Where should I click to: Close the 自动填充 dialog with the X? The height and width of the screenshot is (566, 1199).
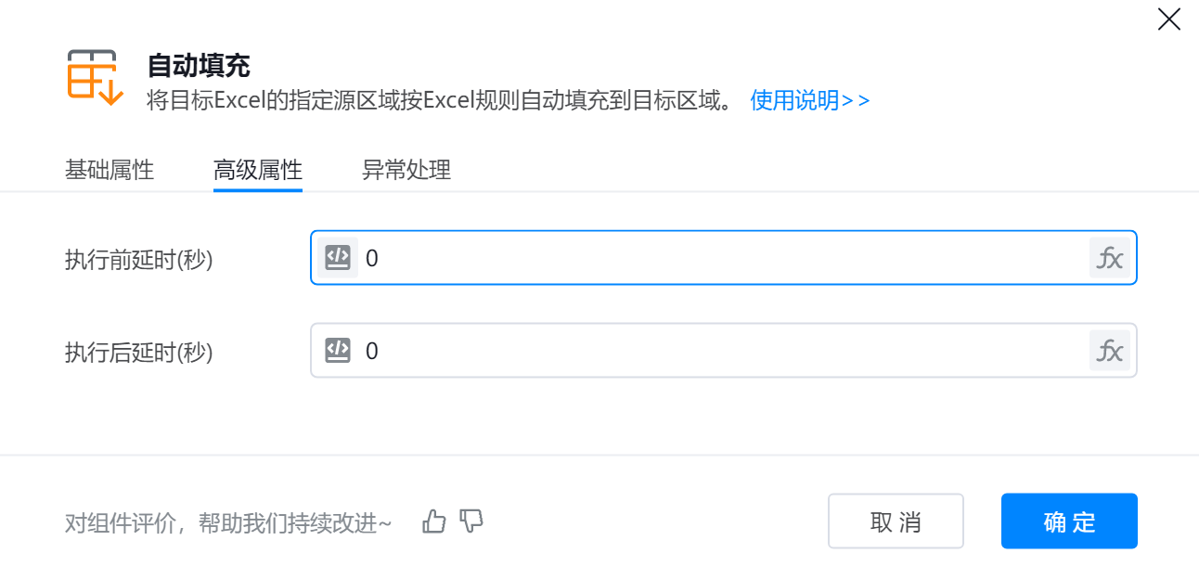tap(1168, 19)
